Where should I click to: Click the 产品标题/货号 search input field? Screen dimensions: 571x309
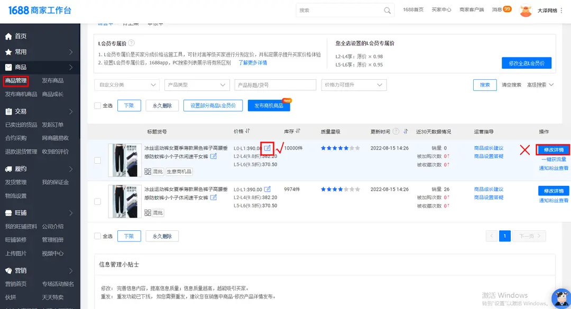click(x=275, y=85)
